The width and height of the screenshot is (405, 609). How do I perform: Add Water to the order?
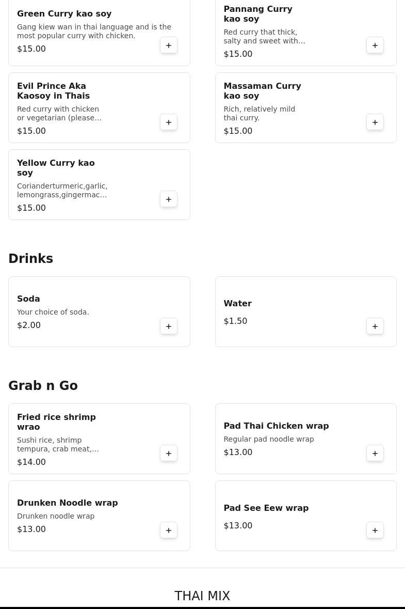(x=375, y=326)
